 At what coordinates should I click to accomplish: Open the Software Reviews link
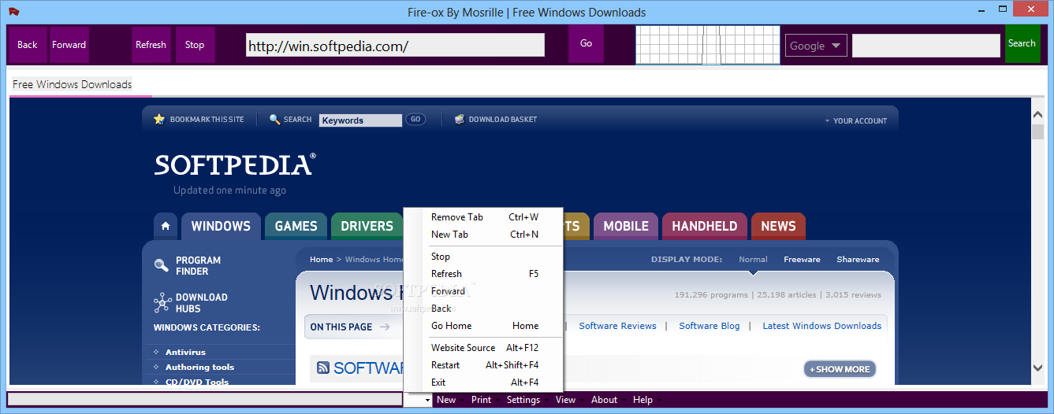[617, 326]
